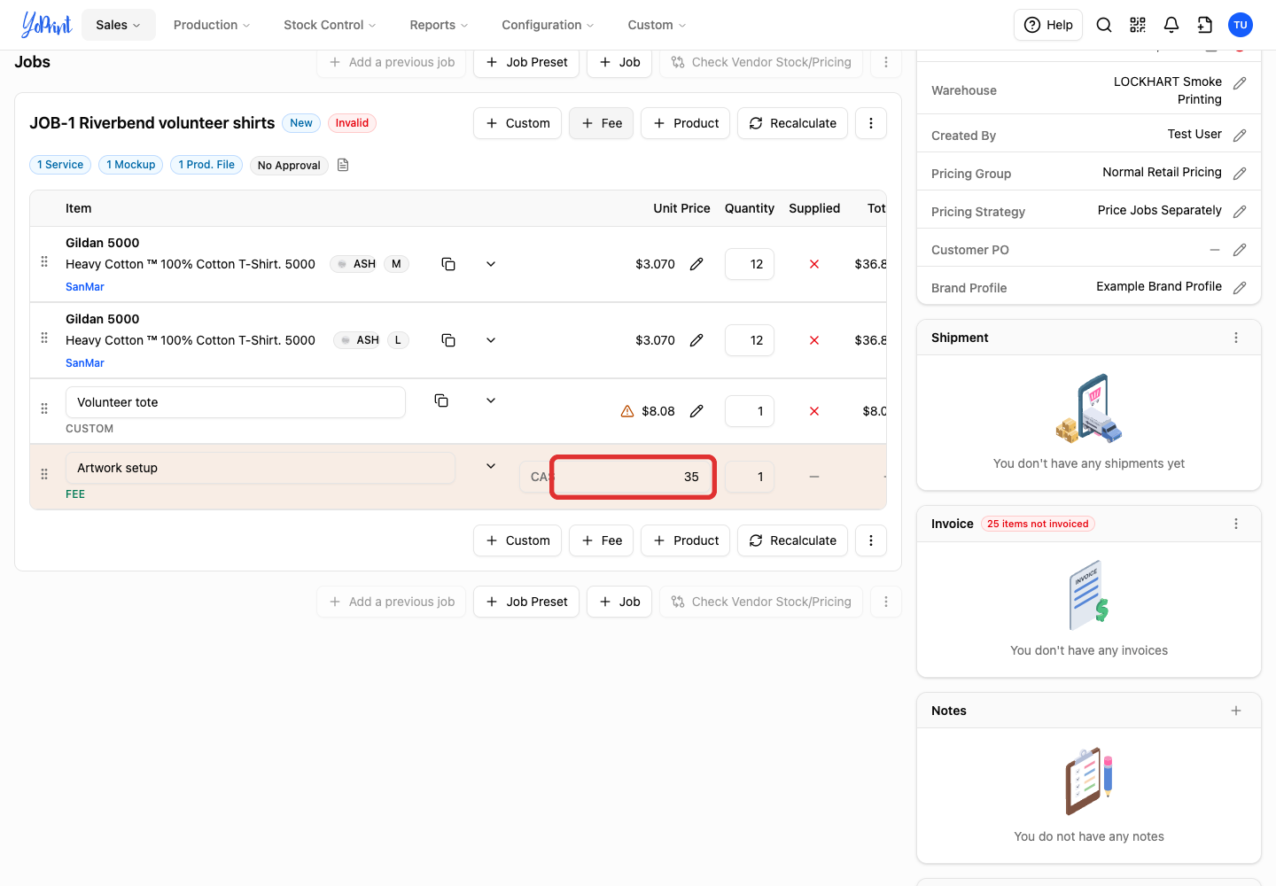This screenshot has height=886, width=1276.
Task: Edit the Pricing Strategy pencil icon
Action: (1240, 212)
